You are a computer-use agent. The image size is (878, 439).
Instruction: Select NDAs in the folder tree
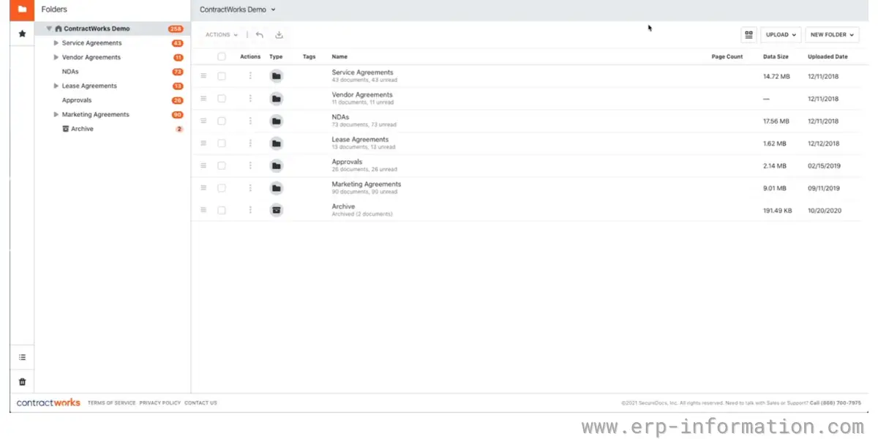click(x=70, y=72)
